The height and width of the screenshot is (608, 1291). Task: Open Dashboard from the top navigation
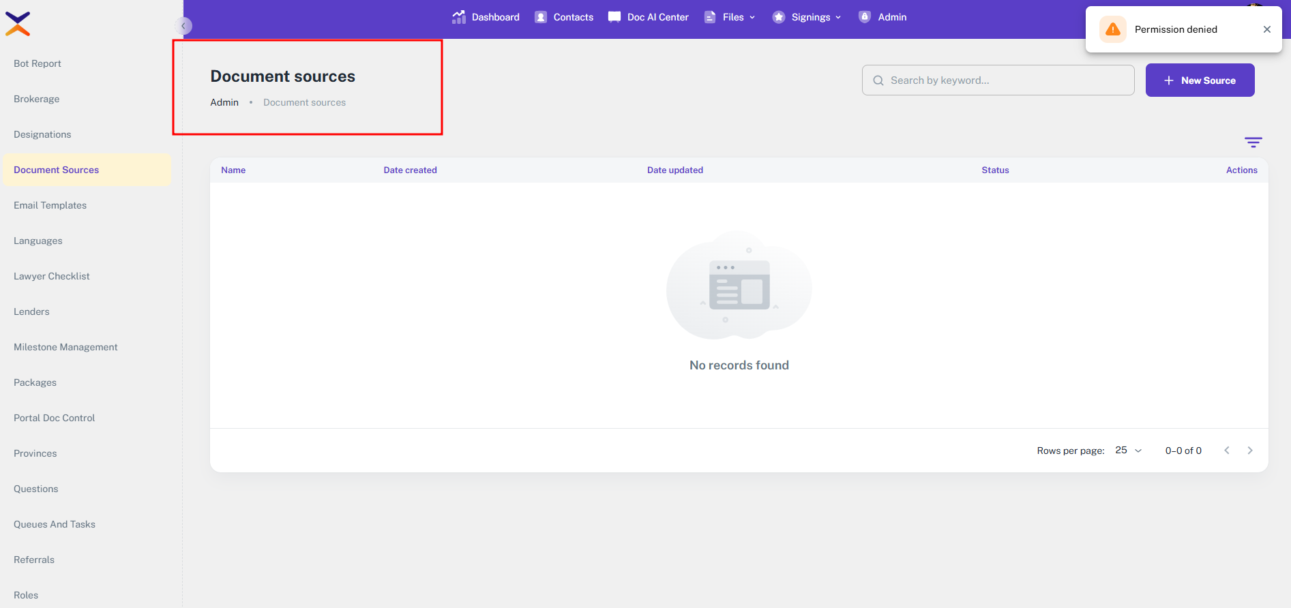[x=486, y=17]
